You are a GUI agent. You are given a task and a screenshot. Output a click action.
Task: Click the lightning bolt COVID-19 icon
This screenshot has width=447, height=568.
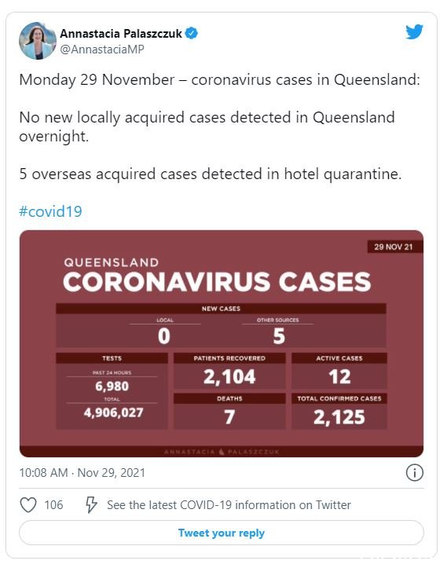(91, 504)
